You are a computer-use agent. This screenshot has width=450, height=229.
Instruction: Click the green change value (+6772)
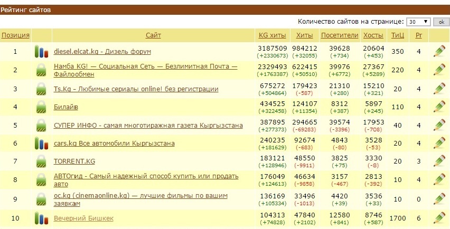pyautogui.click(x=340, y=74)
